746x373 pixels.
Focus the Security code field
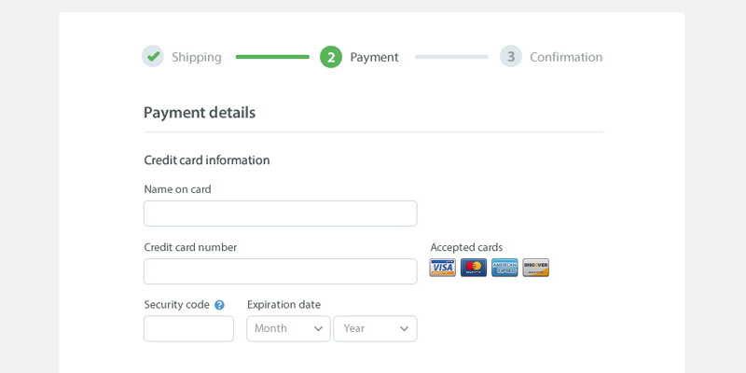(189, 328)
